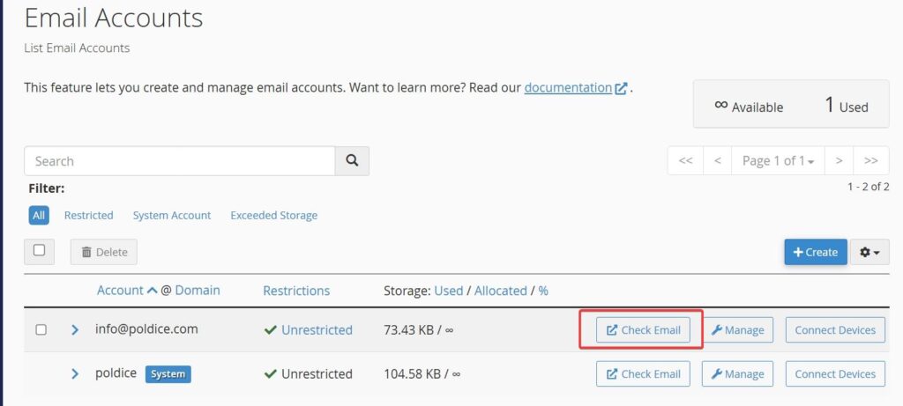Click the external link icon beside documentation
Image resolution: width=903 pixels, height=406 pixels.
coord(622,88)
